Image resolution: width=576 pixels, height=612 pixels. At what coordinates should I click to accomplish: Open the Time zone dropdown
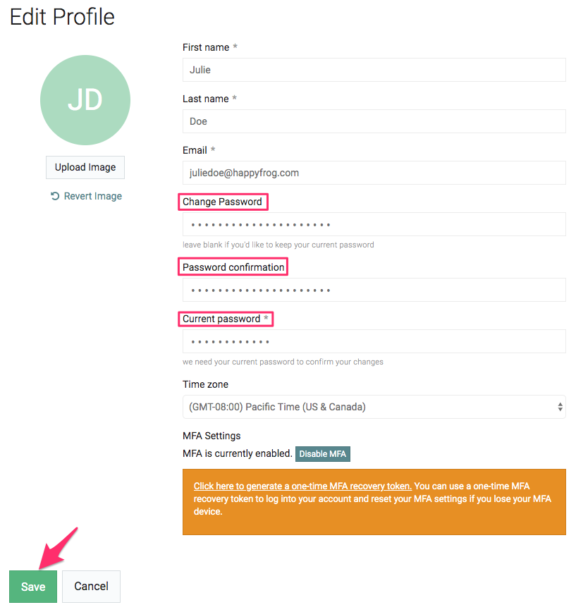374,407
